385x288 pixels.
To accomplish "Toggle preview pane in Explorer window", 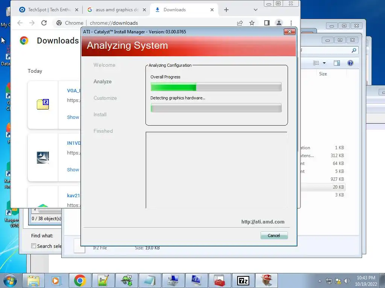I will (x=337, y=63).
